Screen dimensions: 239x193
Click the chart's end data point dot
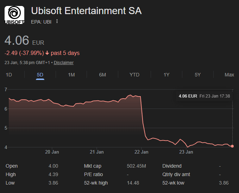[232, 146]
